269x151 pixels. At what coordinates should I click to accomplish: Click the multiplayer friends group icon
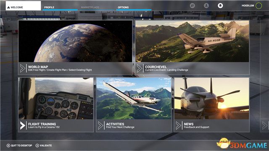pos(193,5)
